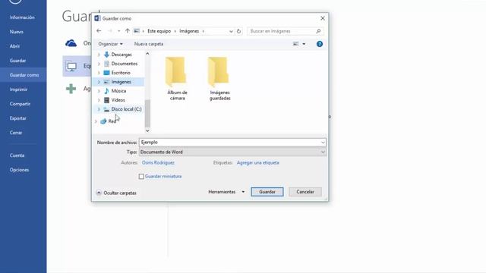
Task: Open Cuenta in the backstage menu
Action: [17, 155]
